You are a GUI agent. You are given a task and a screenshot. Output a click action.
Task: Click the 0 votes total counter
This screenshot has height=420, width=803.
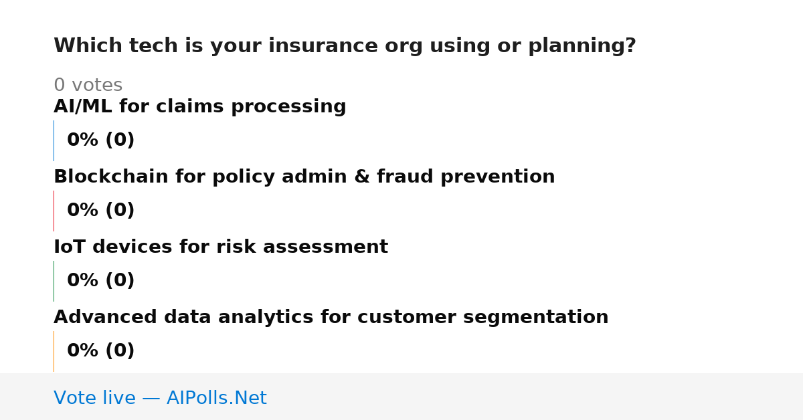click(88, 86)
